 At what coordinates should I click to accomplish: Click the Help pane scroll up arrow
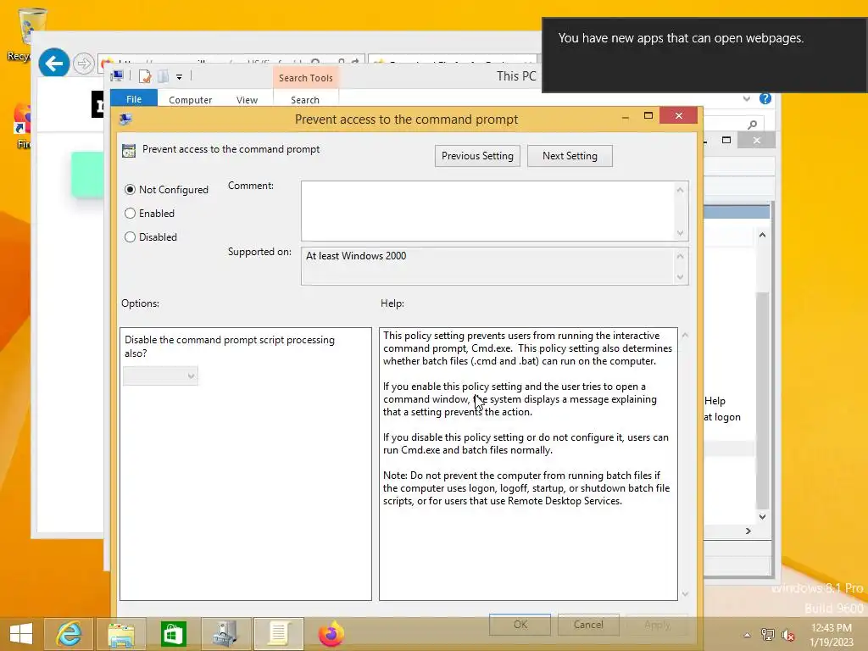685,335
